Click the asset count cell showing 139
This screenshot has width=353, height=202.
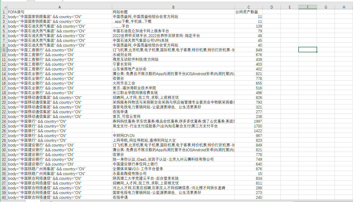249,26
